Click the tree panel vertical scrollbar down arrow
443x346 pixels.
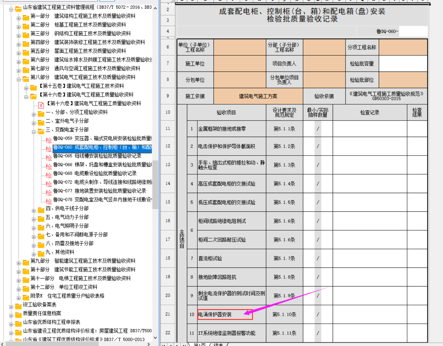coord(155,338)
